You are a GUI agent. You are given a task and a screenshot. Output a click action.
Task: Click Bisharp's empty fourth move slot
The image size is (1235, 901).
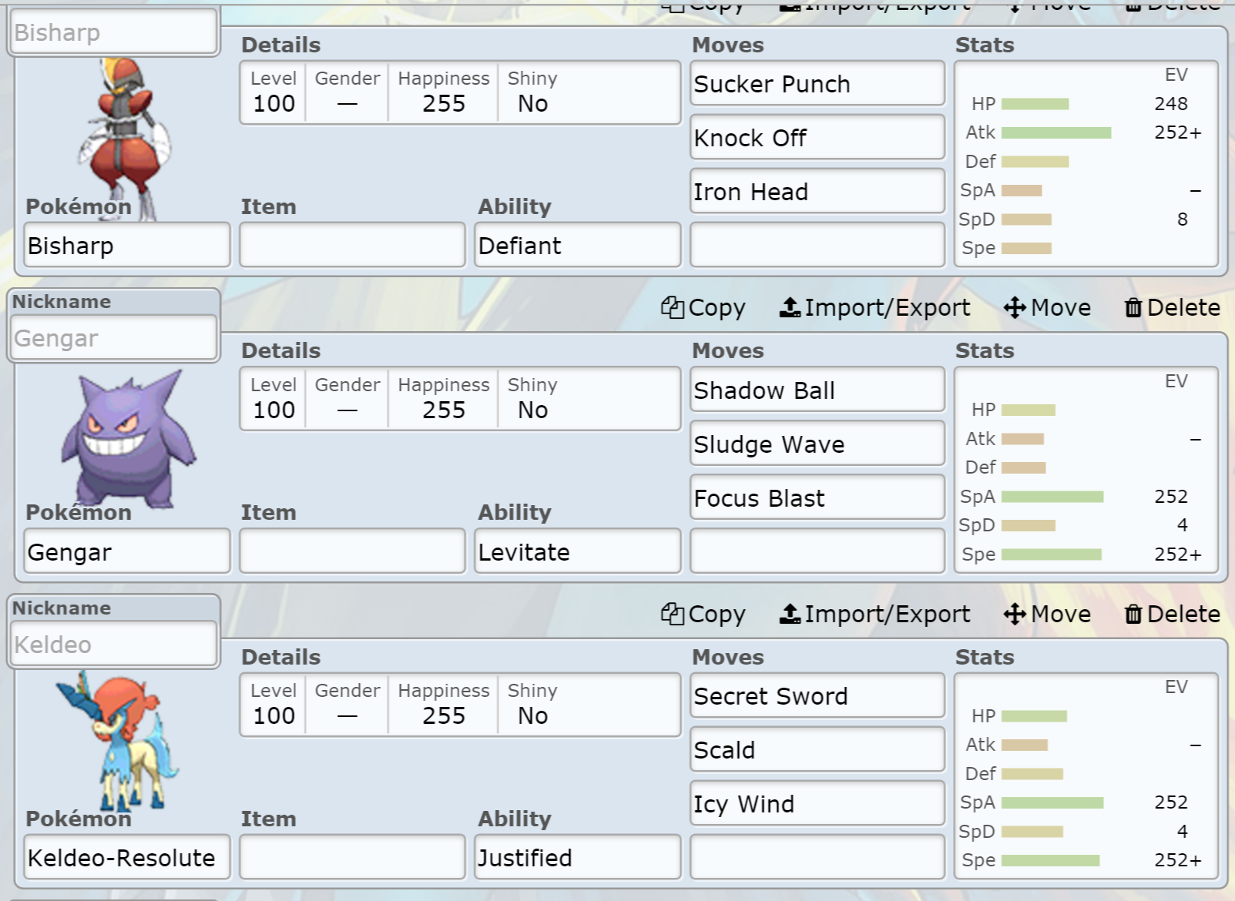tap(817, 245)
